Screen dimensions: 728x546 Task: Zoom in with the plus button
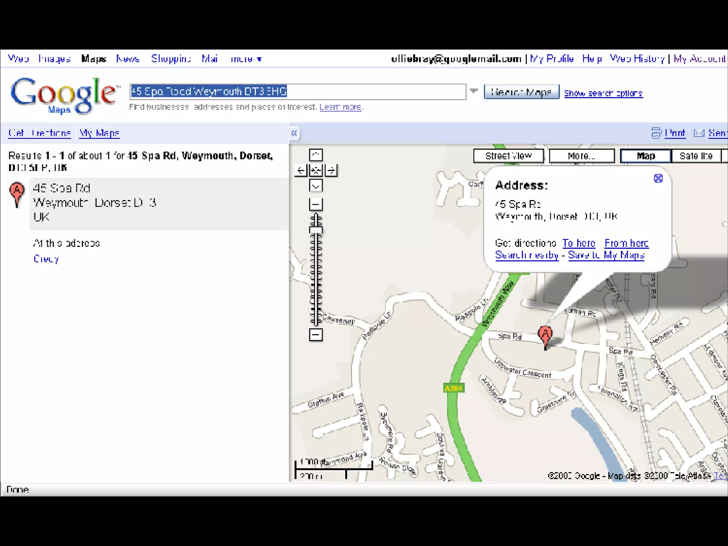(316, 204)
